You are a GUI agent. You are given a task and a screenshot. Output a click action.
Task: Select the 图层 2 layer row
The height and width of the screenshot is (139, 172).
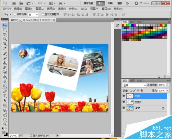click(x=145, y=102)
